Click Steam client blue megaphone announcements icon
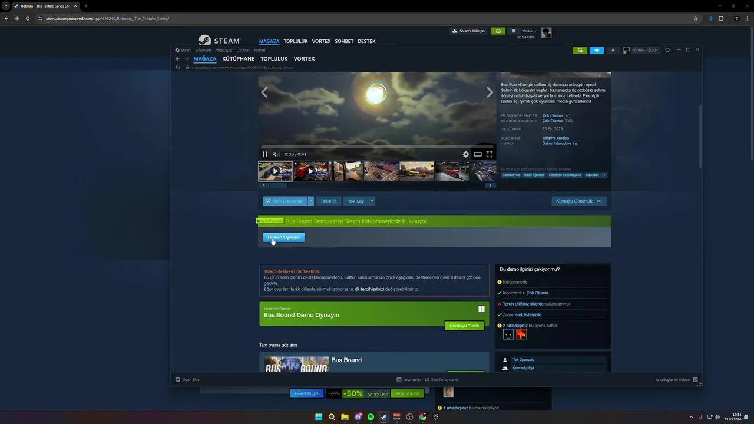754x424 pixels. (597, 50)
